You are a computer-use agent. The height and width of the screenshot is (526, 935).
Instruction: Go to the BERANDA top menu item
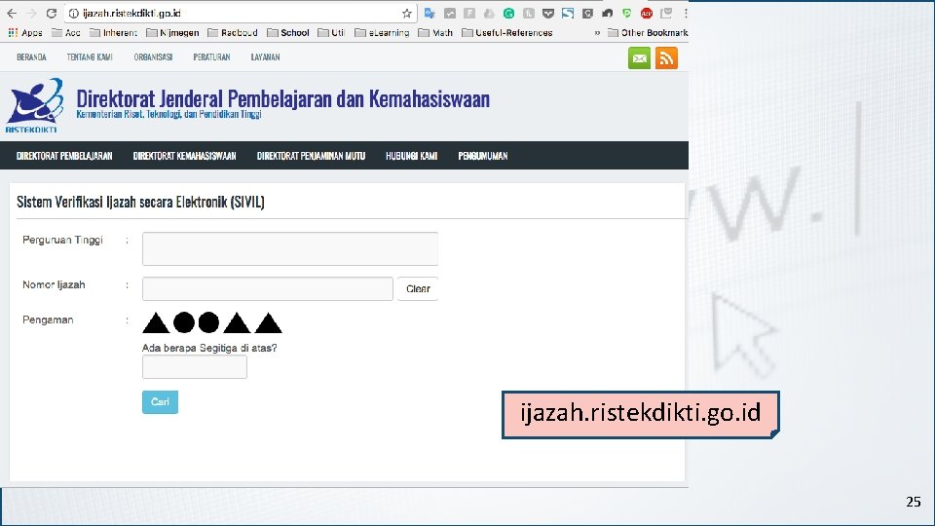tap(31, 57)
